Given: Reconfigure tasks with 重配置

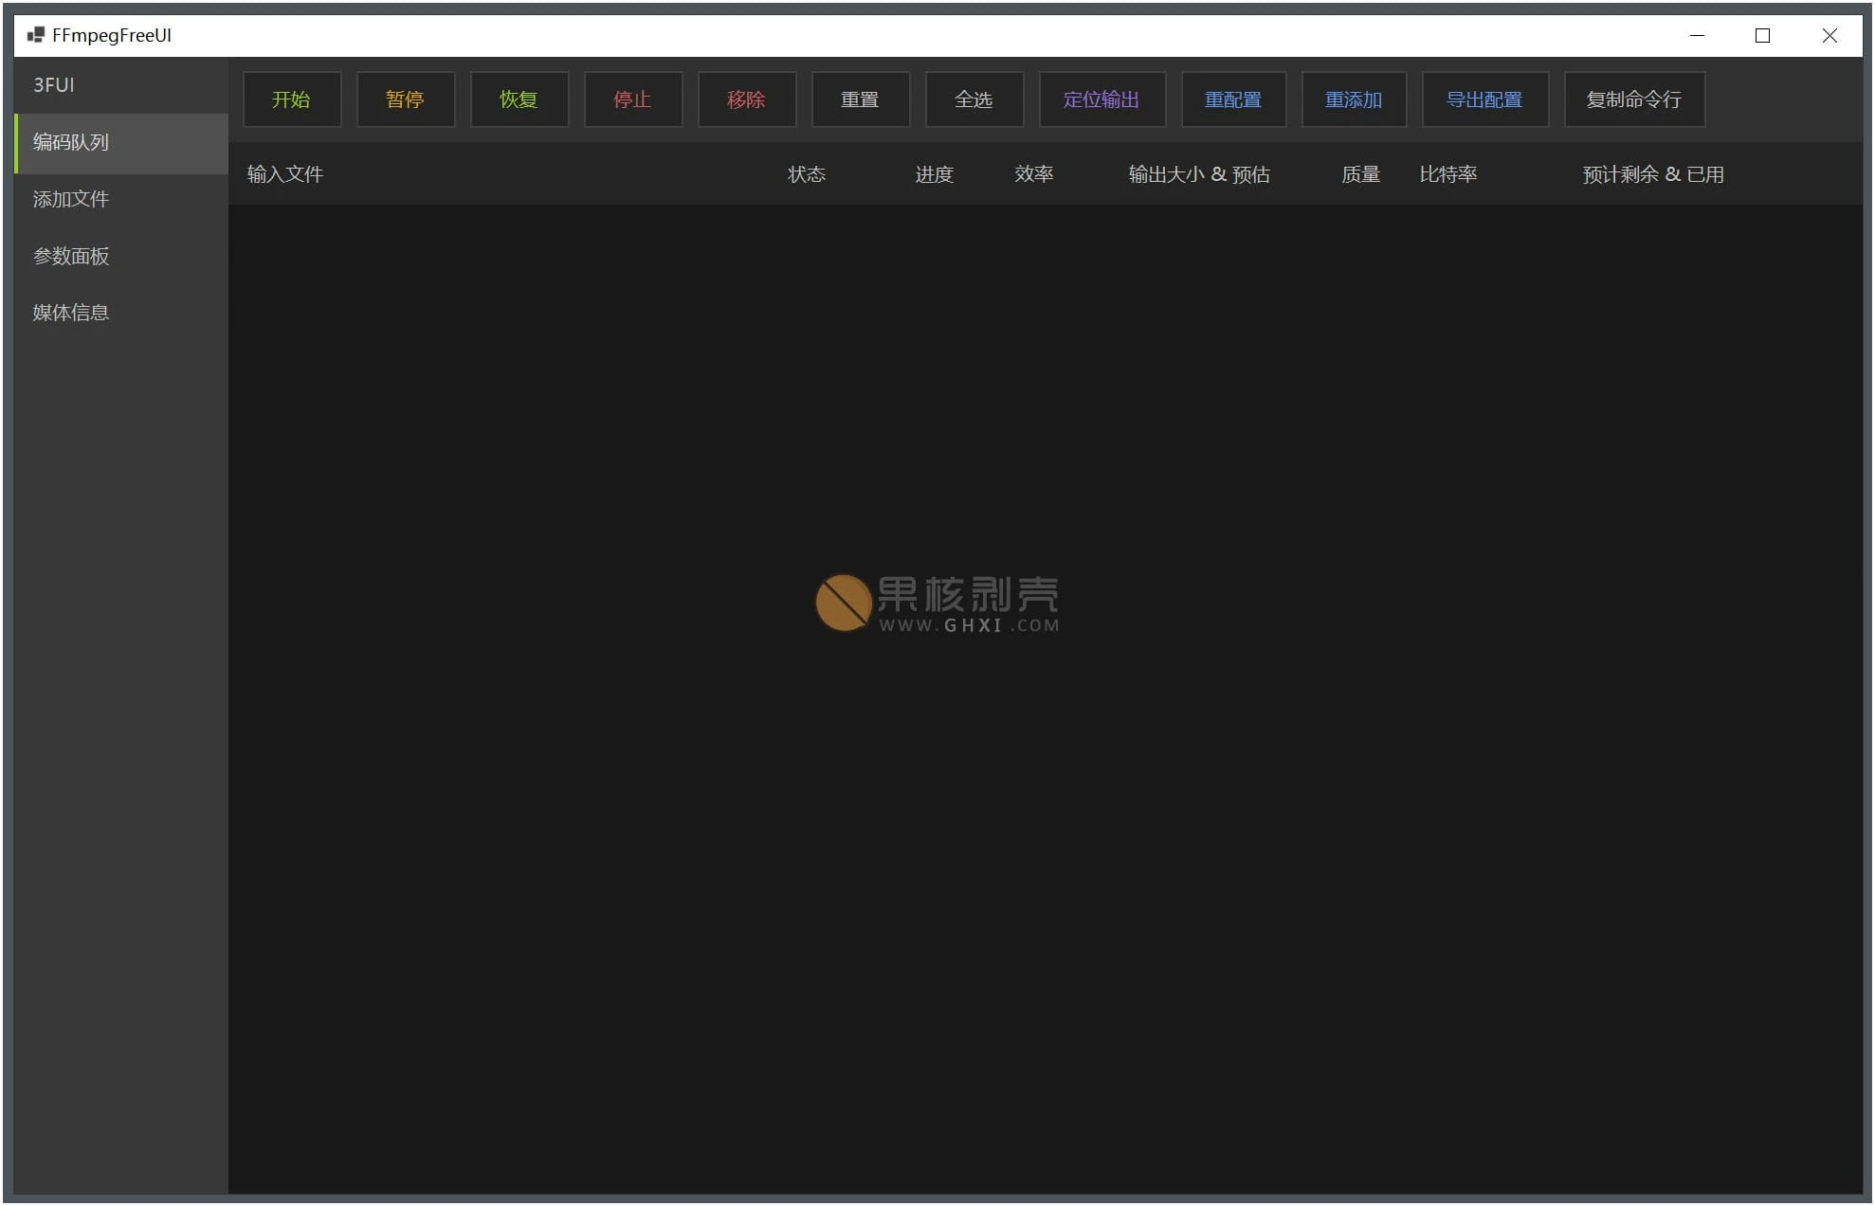Looking at the screenshot, I should [x=1232, y=99].
